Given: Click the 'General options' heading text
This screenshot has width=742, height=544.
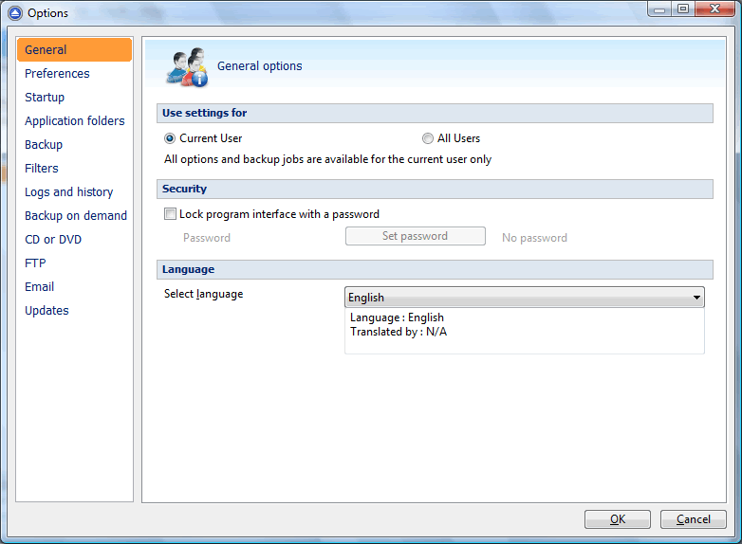Looking at the screenshot, I should click(x=259, y=66).
